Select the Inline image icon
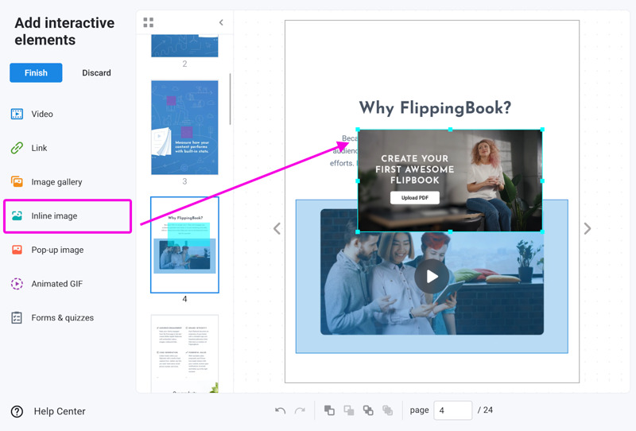 click(17, 216)
